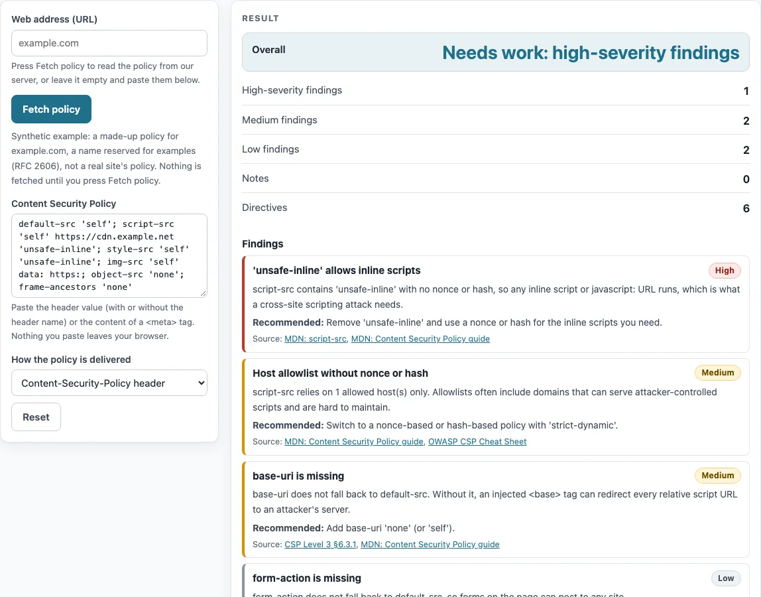The height and width of the screenshot is (597, 761).
Task: Open the CSP Level 3 §6.3.1 link
Action: tap(320, 545)
